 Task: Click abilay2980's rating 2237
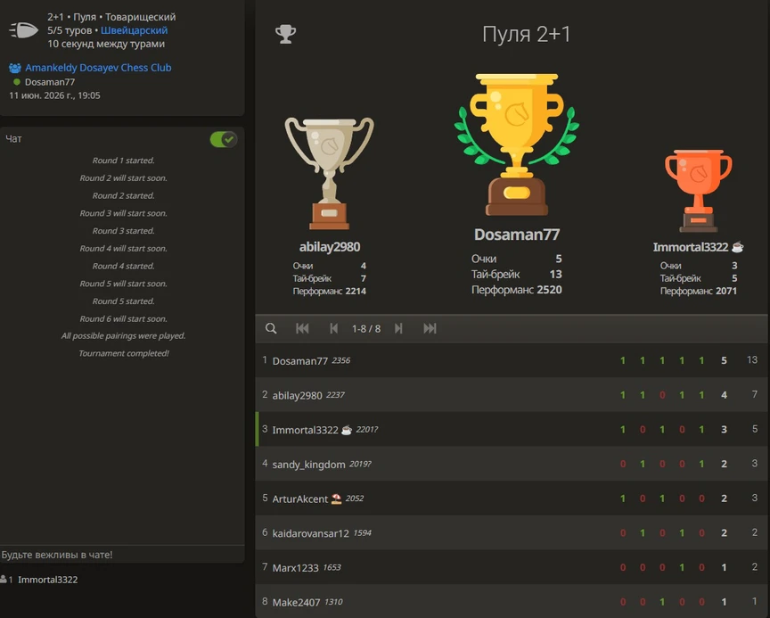[335, 395]
